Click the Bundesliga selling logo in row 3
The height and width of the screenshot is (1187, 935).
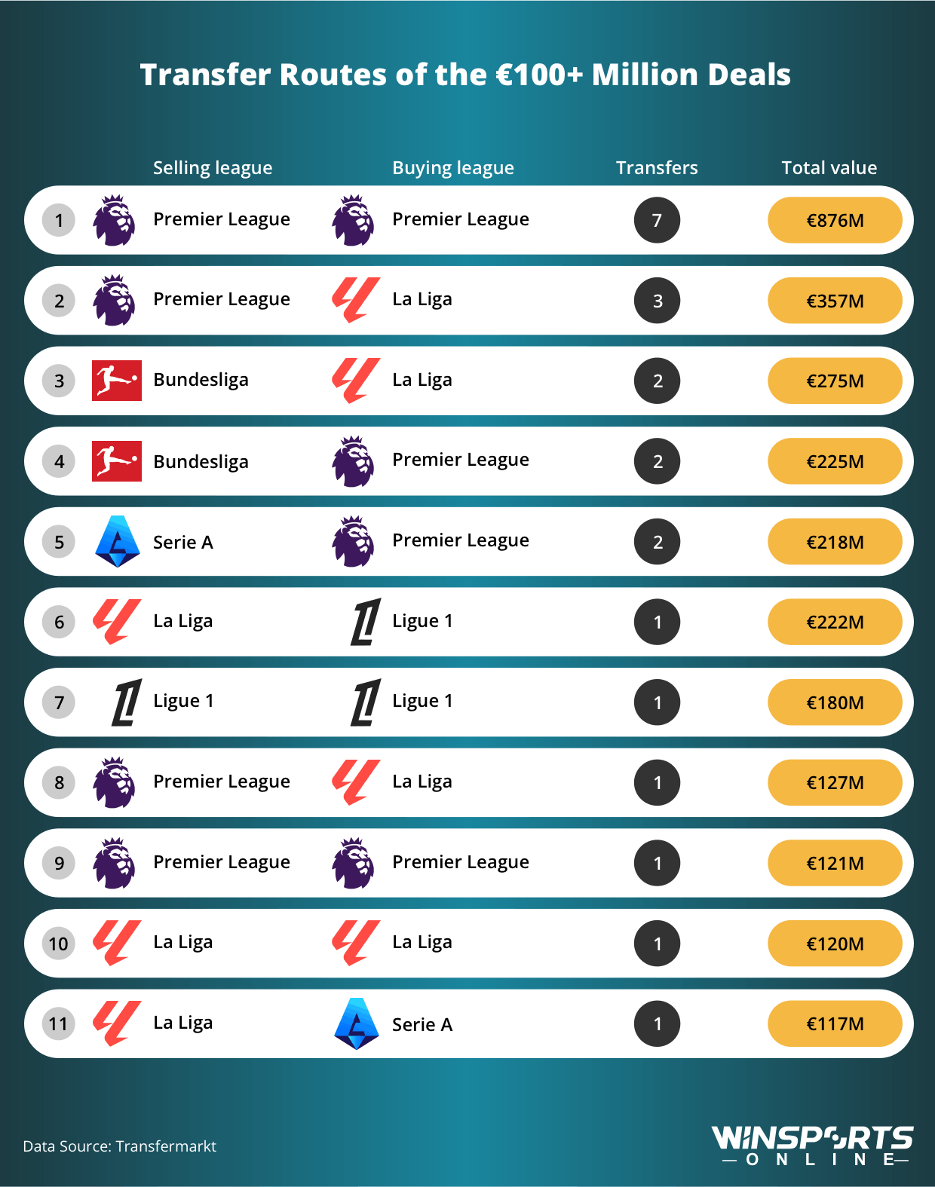(x=117, y=381)
